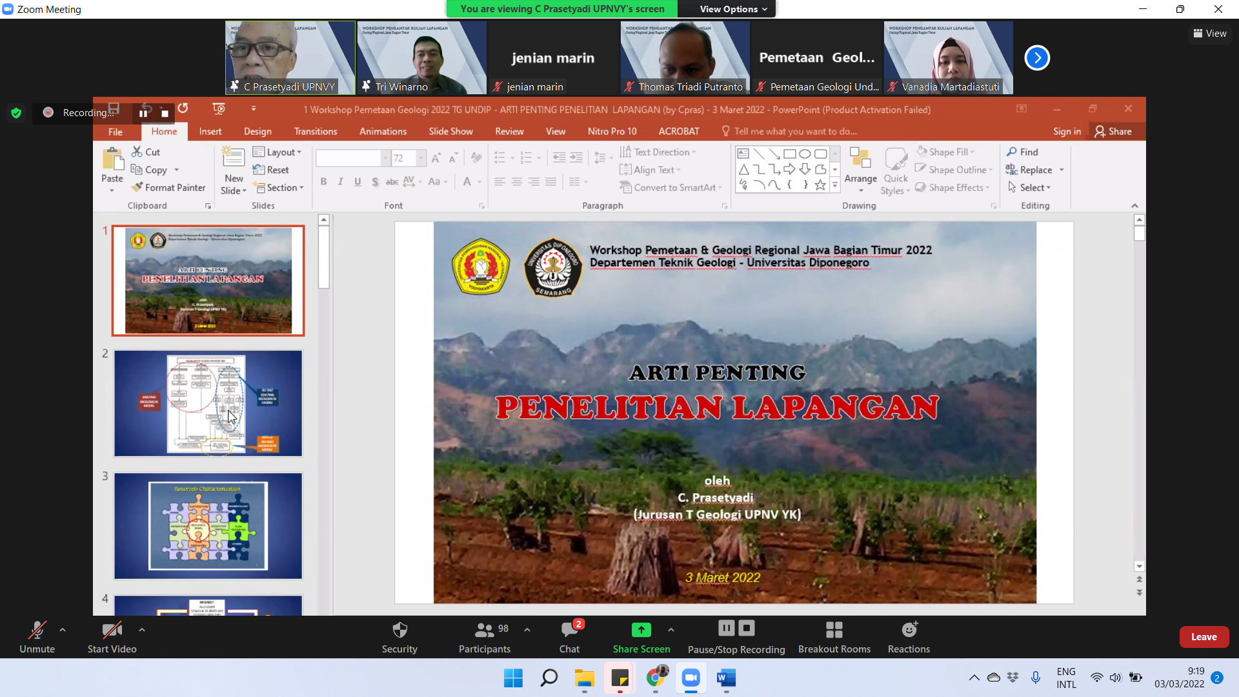Click the View layout button
The height and width of the screenshot is (697, 1239).
1210,34
